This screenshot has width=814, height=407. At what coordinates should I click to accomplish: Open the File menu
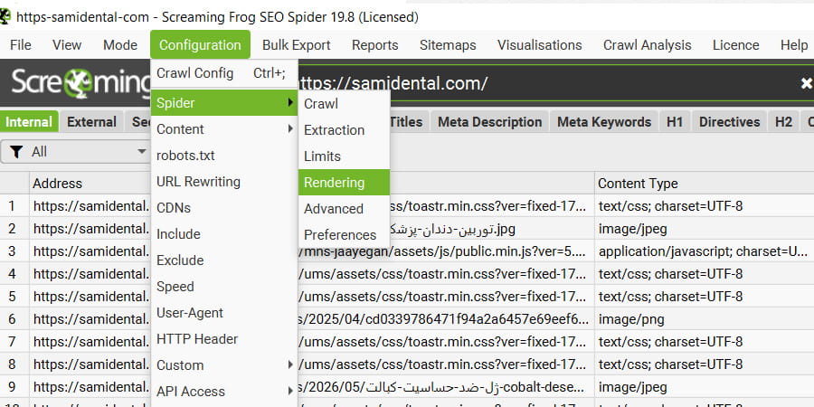point(20,45)
